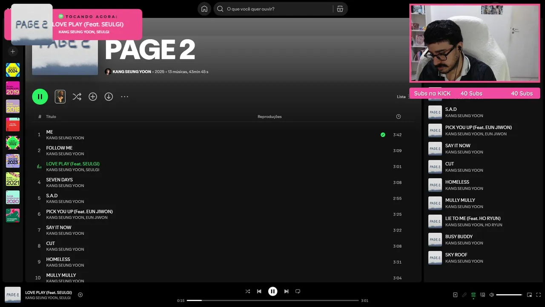This screenshot has width=545, height=307.
Task: Add current song to Liked Songs
Action: tap(80, 295)
